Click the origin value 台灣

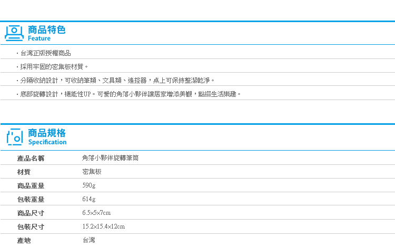[89, 240]
